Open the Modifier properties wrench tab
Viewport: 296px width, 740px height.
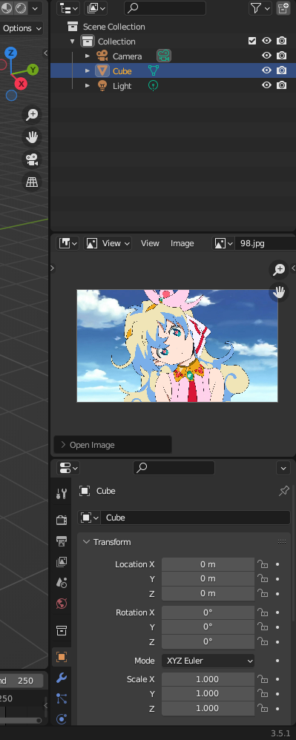coord(62,678)
